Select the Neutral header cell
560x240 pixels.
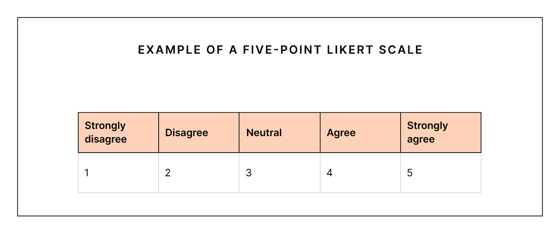264,133
